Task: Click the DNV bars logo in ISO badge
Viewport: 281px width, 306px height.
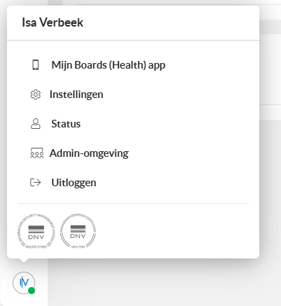Action: (x=36, y=230)
